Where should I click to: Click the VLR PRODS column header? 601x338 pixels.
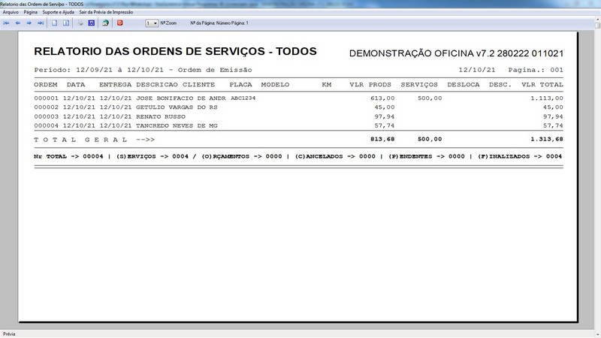[x=370, y=85]
